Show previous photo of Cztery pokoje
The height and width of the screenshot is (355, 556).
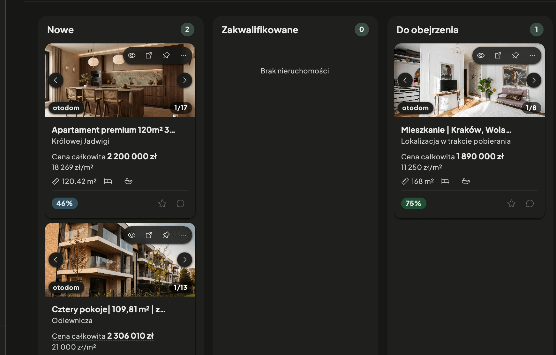[56, 260]
